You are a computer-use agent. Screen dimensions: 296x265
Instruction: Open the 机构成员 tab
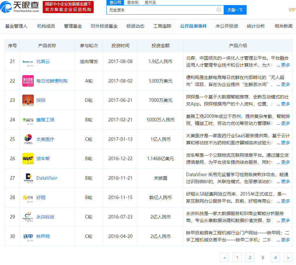pos(46,26)
